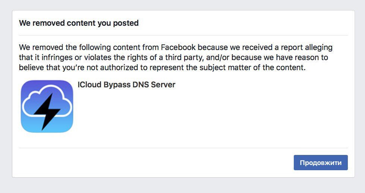Click the word "Facebook" in the notice text
This screenshot has width=365, height=193.
pyautogui.click(x=178, y=48)
